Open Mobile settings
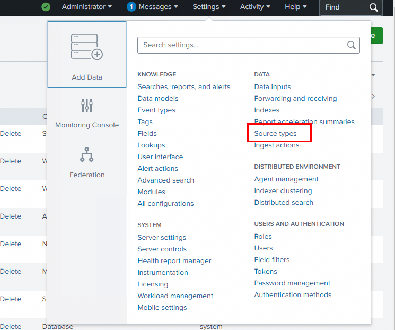The width and height of the screenshot is (395, 330). pyautogui.click(x=162, y=308)
